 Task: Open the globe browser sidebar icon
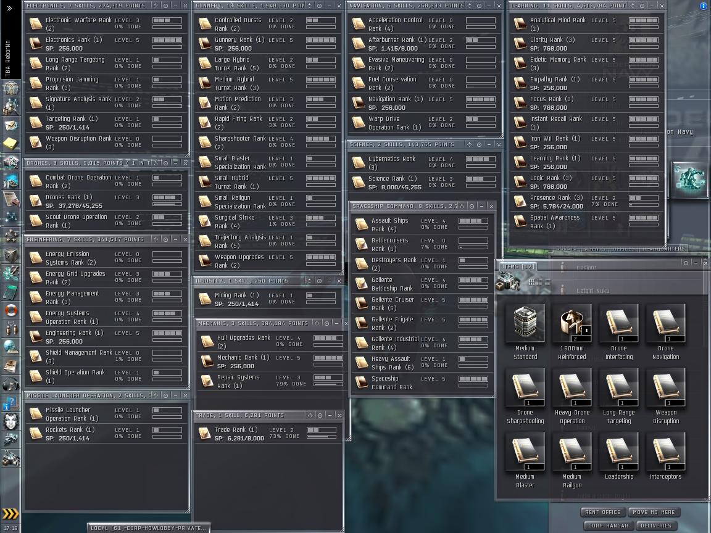pyautogui.click(x=10, y=347)
